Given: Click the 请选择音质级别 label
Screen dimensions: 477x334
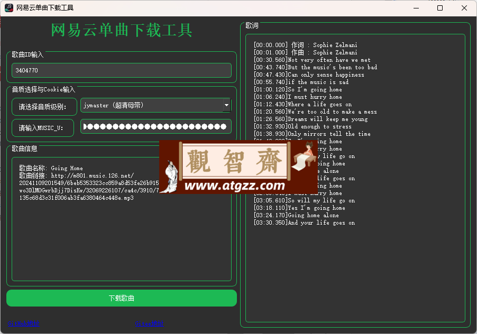Looking at the screenshot, I should click(x=44, y=107).
